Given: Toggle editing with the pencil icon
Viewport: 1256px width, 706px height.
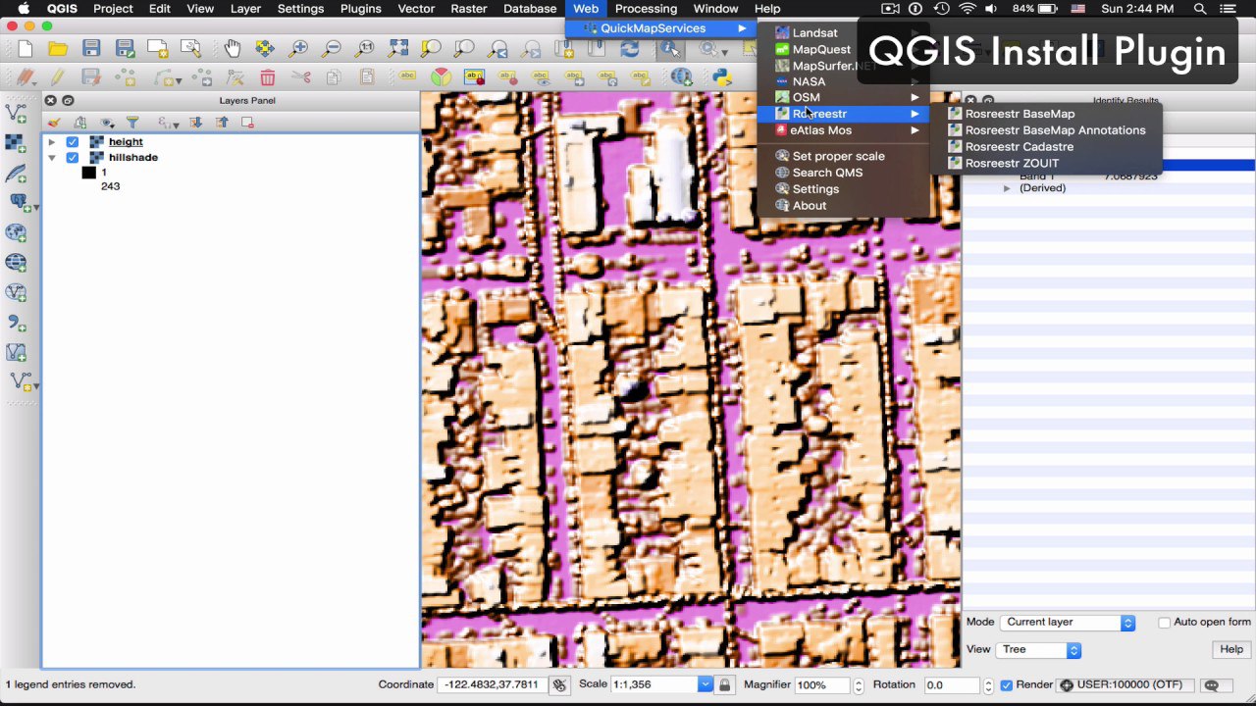Looking at the screenshot, I should (x=58, y=77).
